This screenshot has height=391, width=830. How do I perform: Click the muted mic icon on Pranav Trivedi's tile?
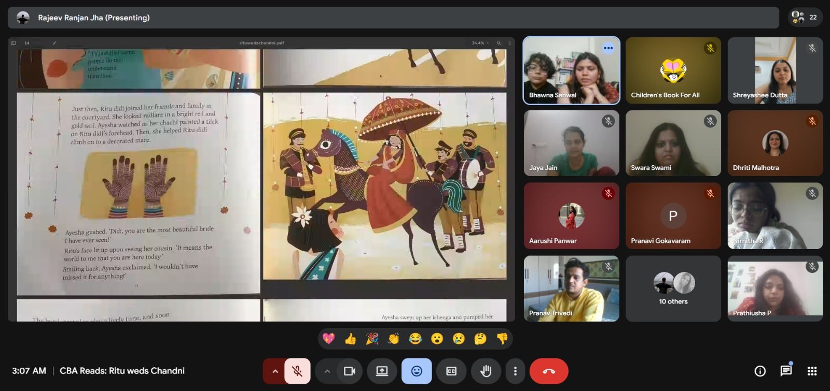click(608, 267)
